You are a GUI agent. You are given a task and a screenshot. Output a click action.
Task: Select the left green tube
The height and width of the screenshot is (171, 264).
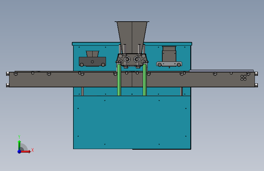(119, 80)
